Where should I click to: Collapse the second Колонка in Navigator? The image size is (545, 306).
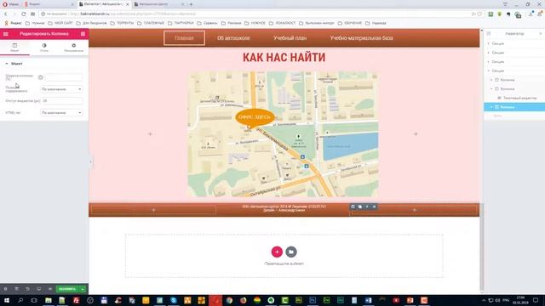coord(491,88)
